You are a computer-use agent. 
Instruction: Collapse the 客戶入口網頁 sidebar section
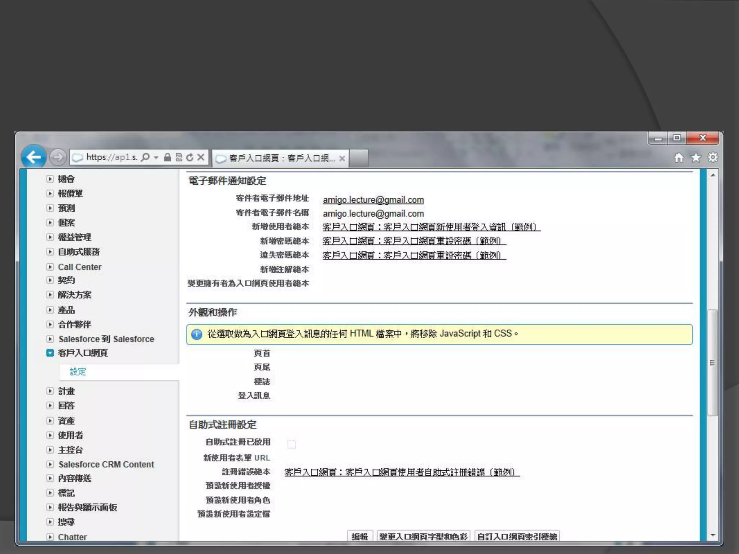coord(50,353)
